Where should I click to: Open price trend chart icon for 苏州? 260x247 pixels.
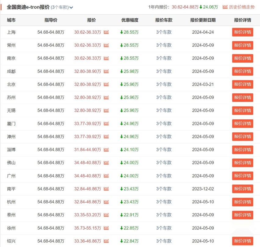point(106,97)
